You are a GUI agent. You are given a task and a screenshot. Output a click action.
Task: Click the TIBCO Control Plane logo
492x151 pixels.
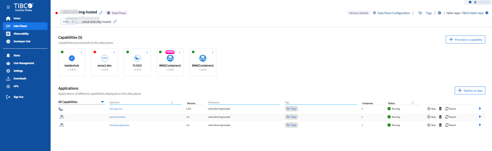pos(23,7)
